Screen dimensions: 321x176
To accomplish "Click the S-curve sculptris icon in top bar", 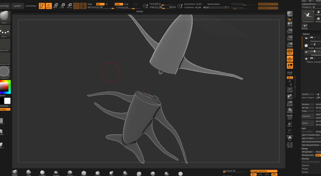I will (83, 6).
